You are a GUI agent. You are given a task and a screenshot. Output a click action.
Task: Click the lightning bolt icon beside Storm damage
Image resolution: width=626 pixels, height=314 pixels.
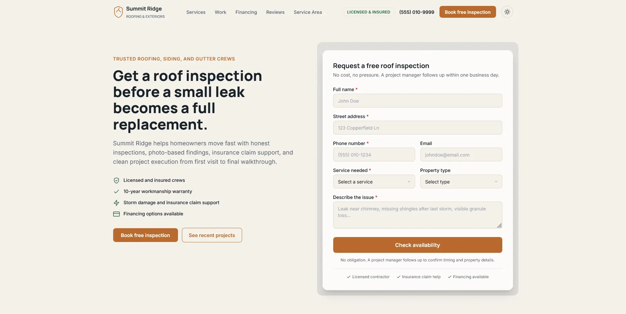116,203
